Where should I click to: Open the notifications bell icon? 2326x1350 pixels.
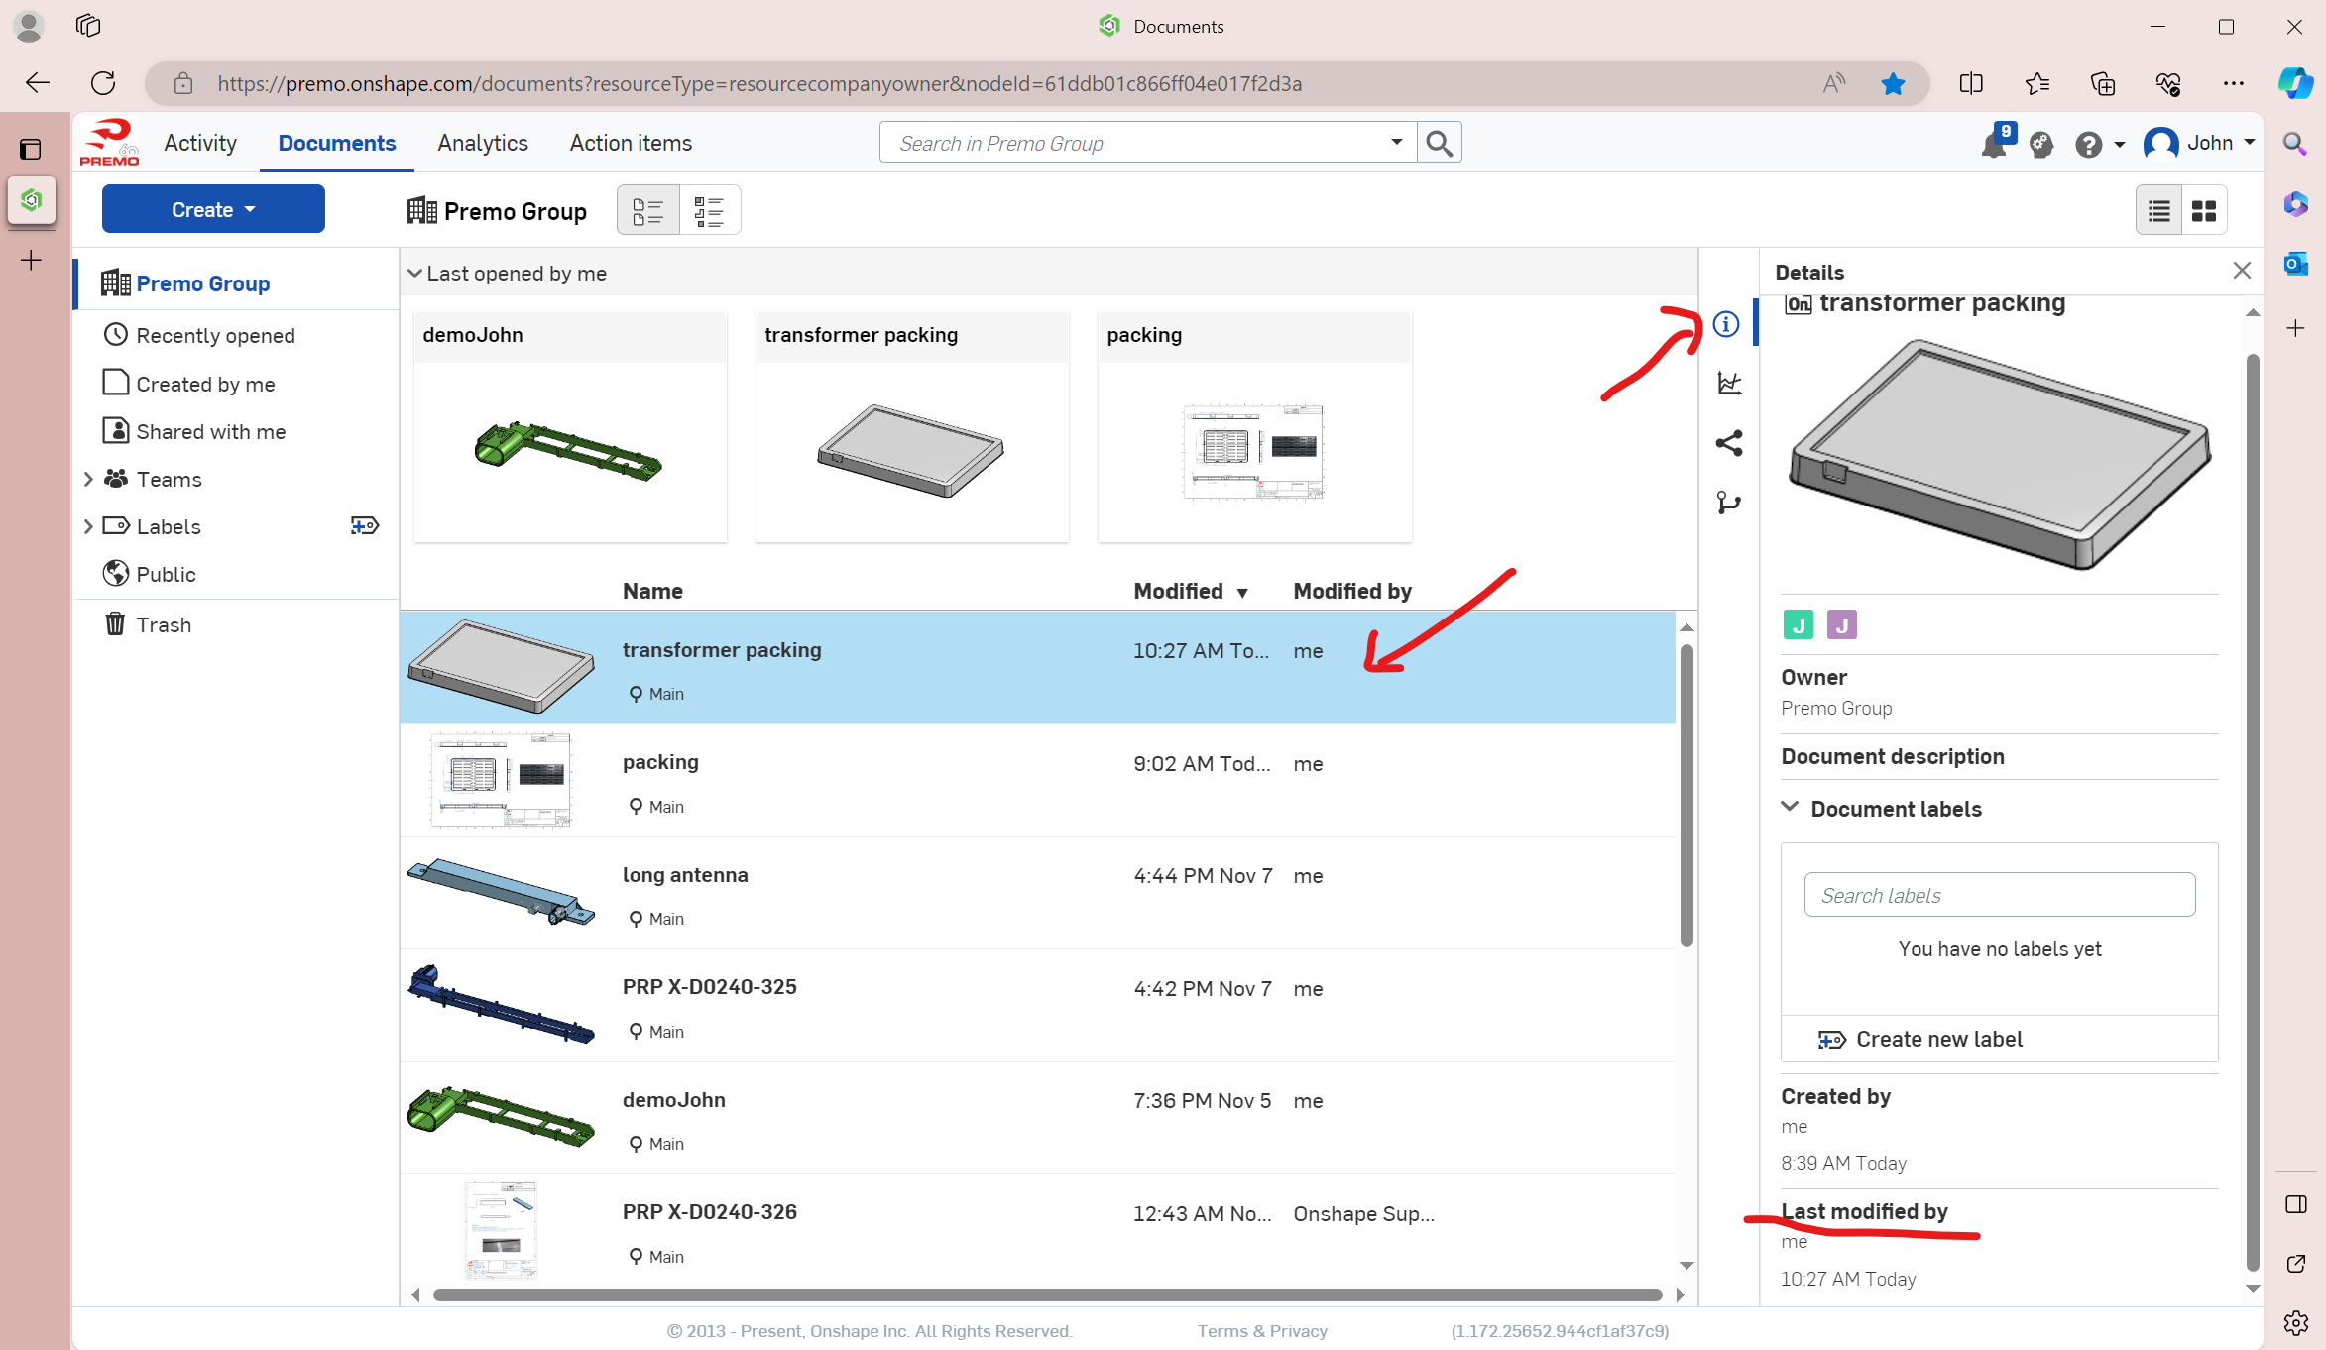tap(1993, 146)
